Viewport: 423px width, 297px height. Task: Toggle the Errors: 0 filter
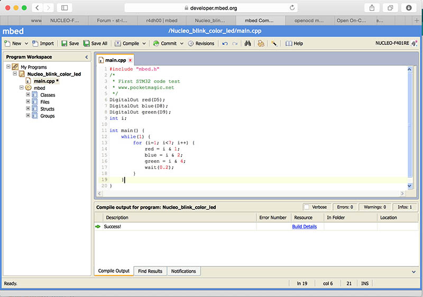coord(345,207)
